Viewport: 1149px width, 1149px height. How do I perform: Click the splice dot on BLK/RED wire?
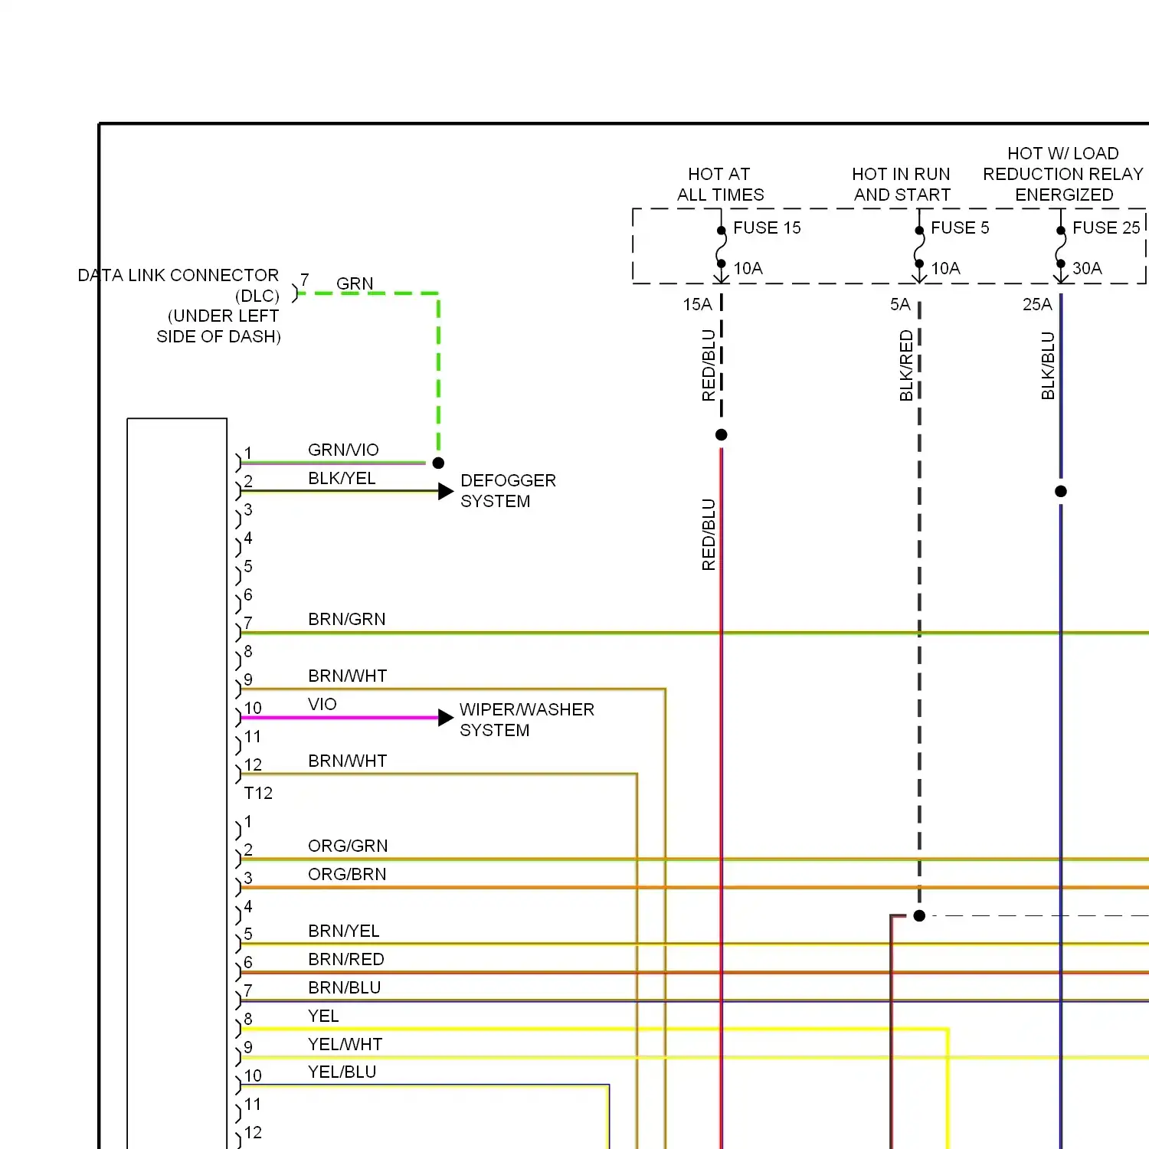coord(919,915)
